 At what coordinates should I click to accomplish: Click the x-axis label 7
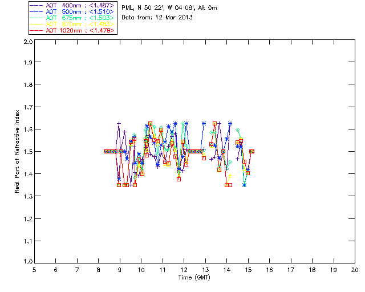77,270
